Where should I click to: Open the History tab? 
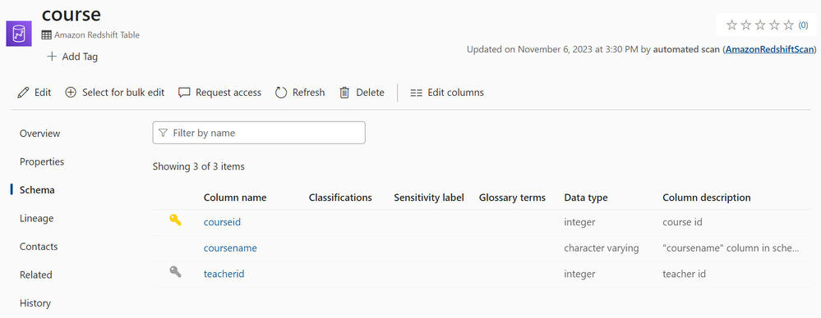coord(35,303)
